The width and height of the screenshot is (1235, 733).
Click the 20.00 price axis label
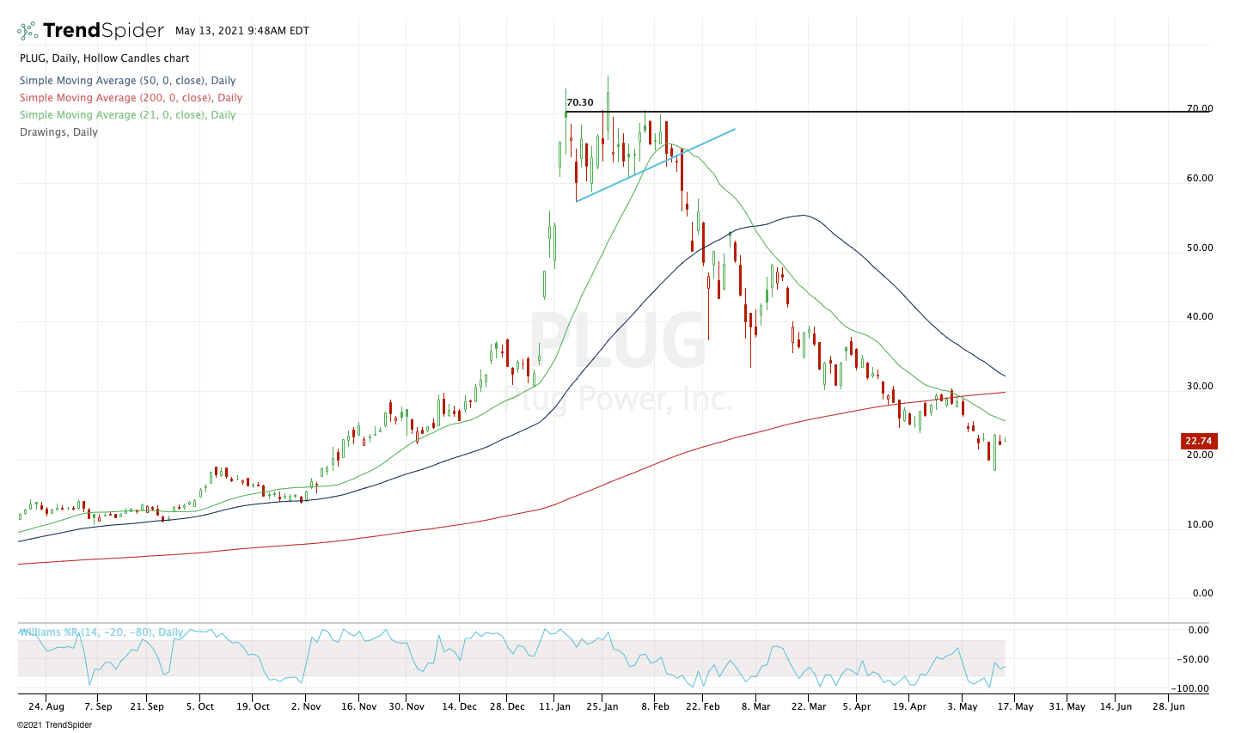[1200, 455]
